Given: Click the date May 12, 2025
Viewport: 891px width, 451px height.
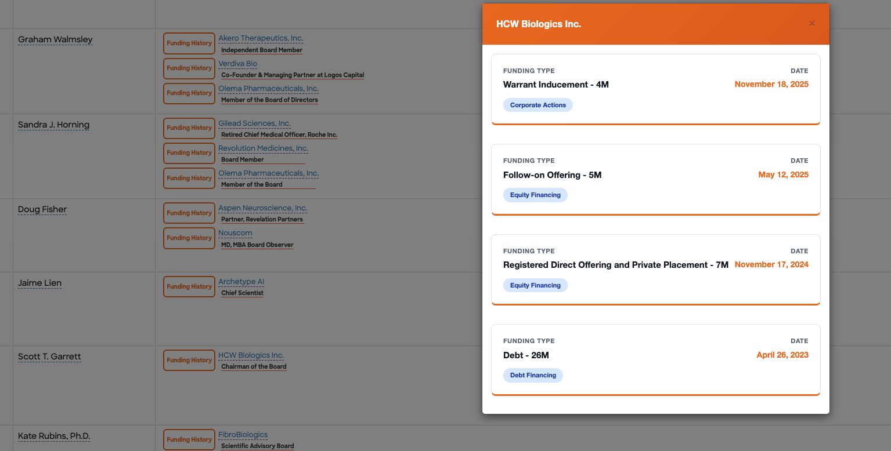Looking at the screenshot, I should pyautogui.click(x=783, y=175).
